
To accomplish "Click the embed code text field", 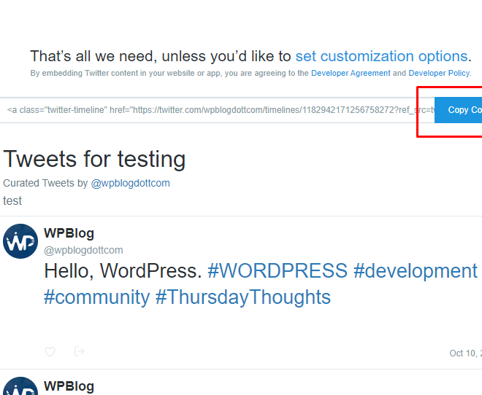I will point(217,110).
